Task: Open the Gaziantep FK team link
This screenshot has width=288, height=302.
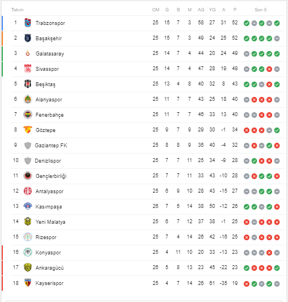Action: click(51, 146)
